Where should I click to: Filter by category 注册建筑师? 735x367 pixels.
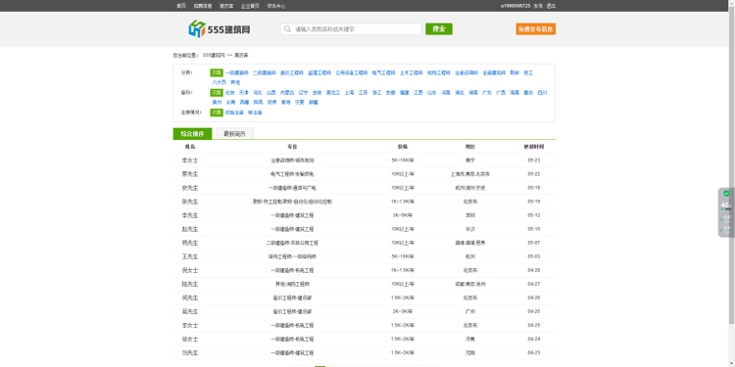click(494, 73)
